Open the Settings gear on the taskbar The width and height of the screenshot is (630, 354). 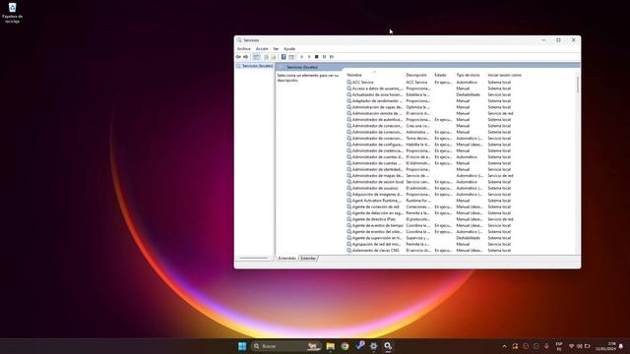click(x=374, y=346)
